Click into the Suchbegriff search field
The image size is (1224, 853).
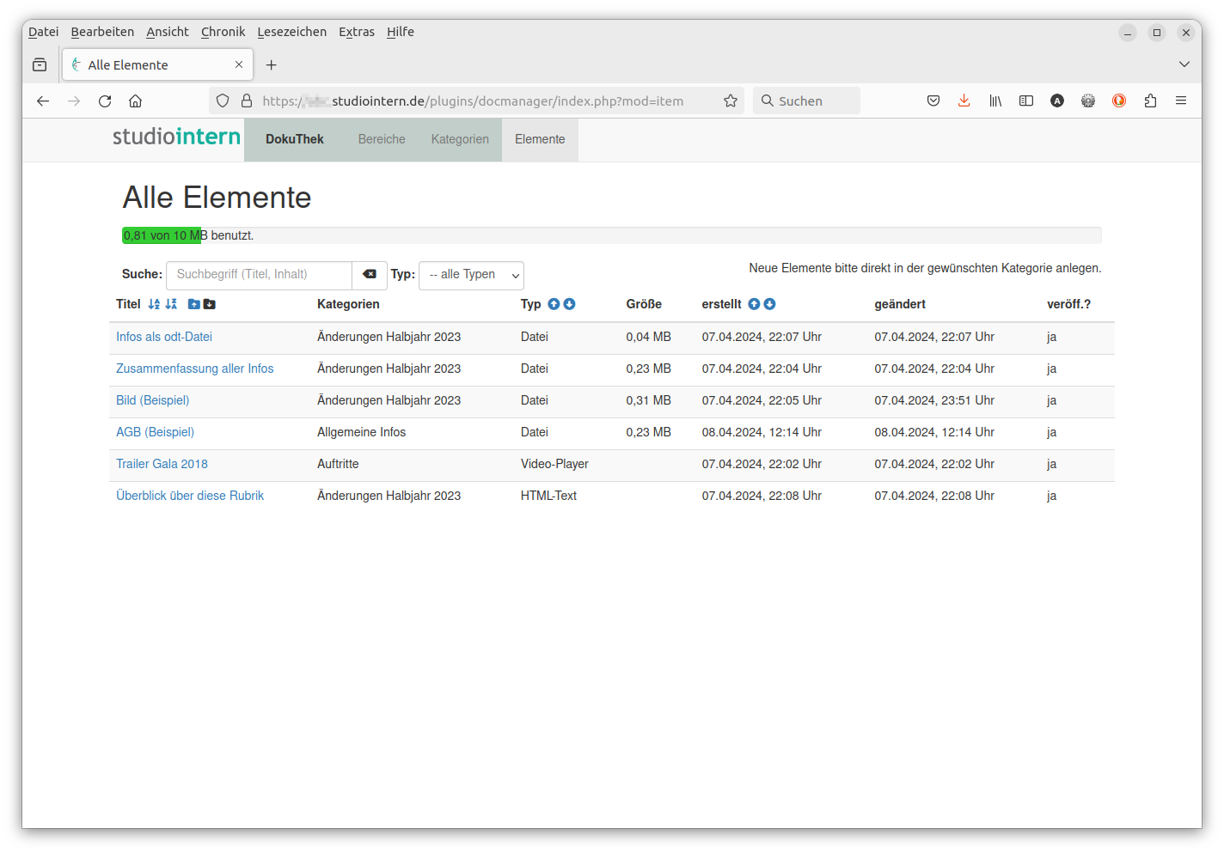pyautogui.click(x=259, y=275)
